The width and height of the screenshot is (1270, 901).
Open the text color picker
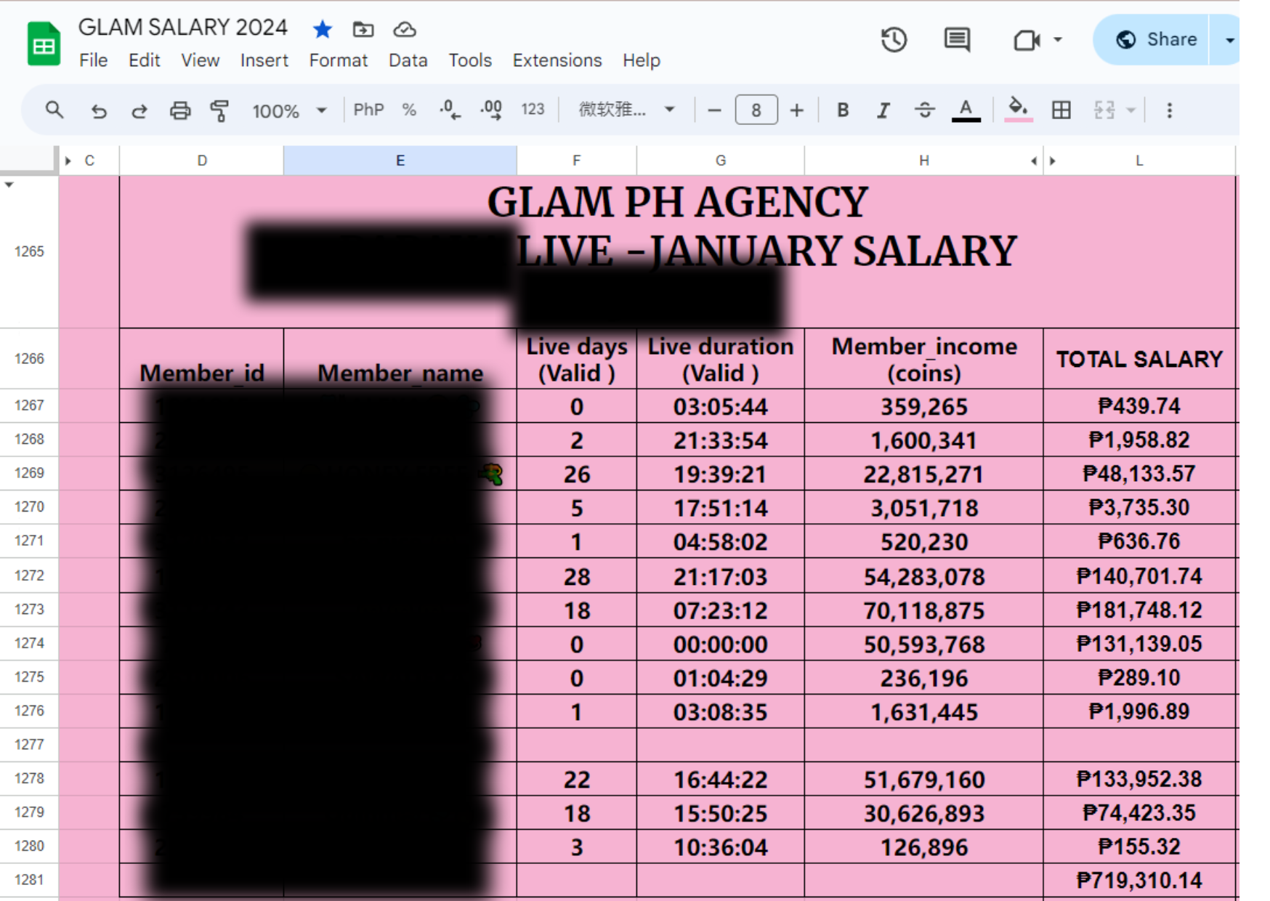click(966, 110)
